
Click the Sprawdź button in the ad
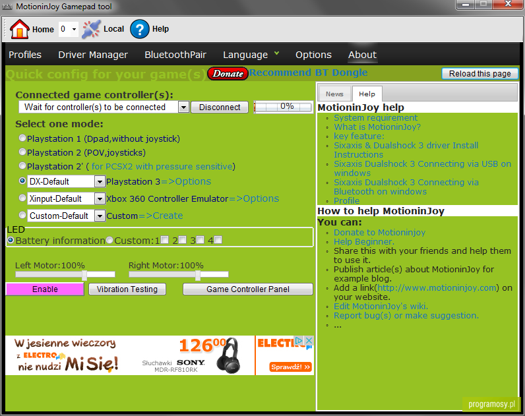pos(291,367)
